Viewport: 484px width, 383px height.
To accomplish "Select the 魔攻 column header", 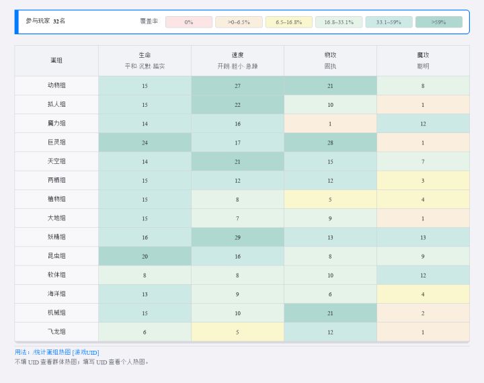I will pyautogui.click(x=423, y=60).
